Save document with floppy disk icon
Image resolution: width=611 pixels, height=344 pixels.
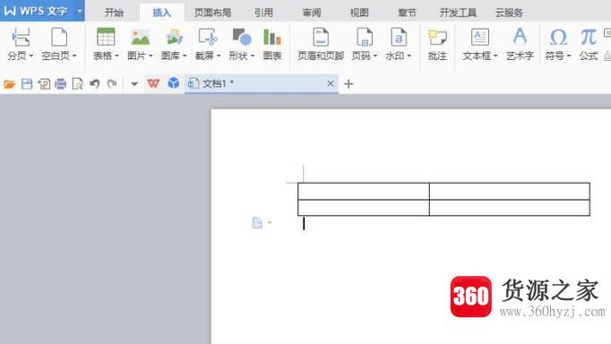27,83
